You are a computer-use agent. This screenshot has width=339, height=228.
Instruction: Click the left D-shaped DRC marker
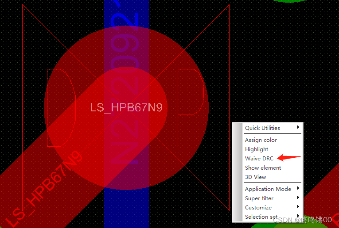tap(61, 108)
